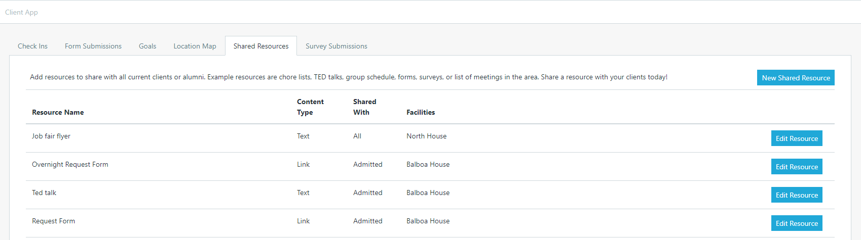Image resolution: width=861 pixels, height=240 pixels.
Task: Go to the Location Map tab
Action: (x=195, y=46)
